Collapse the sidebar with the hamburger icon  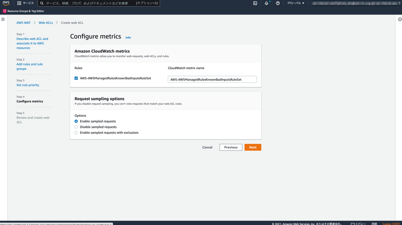(x=3, y=19)
